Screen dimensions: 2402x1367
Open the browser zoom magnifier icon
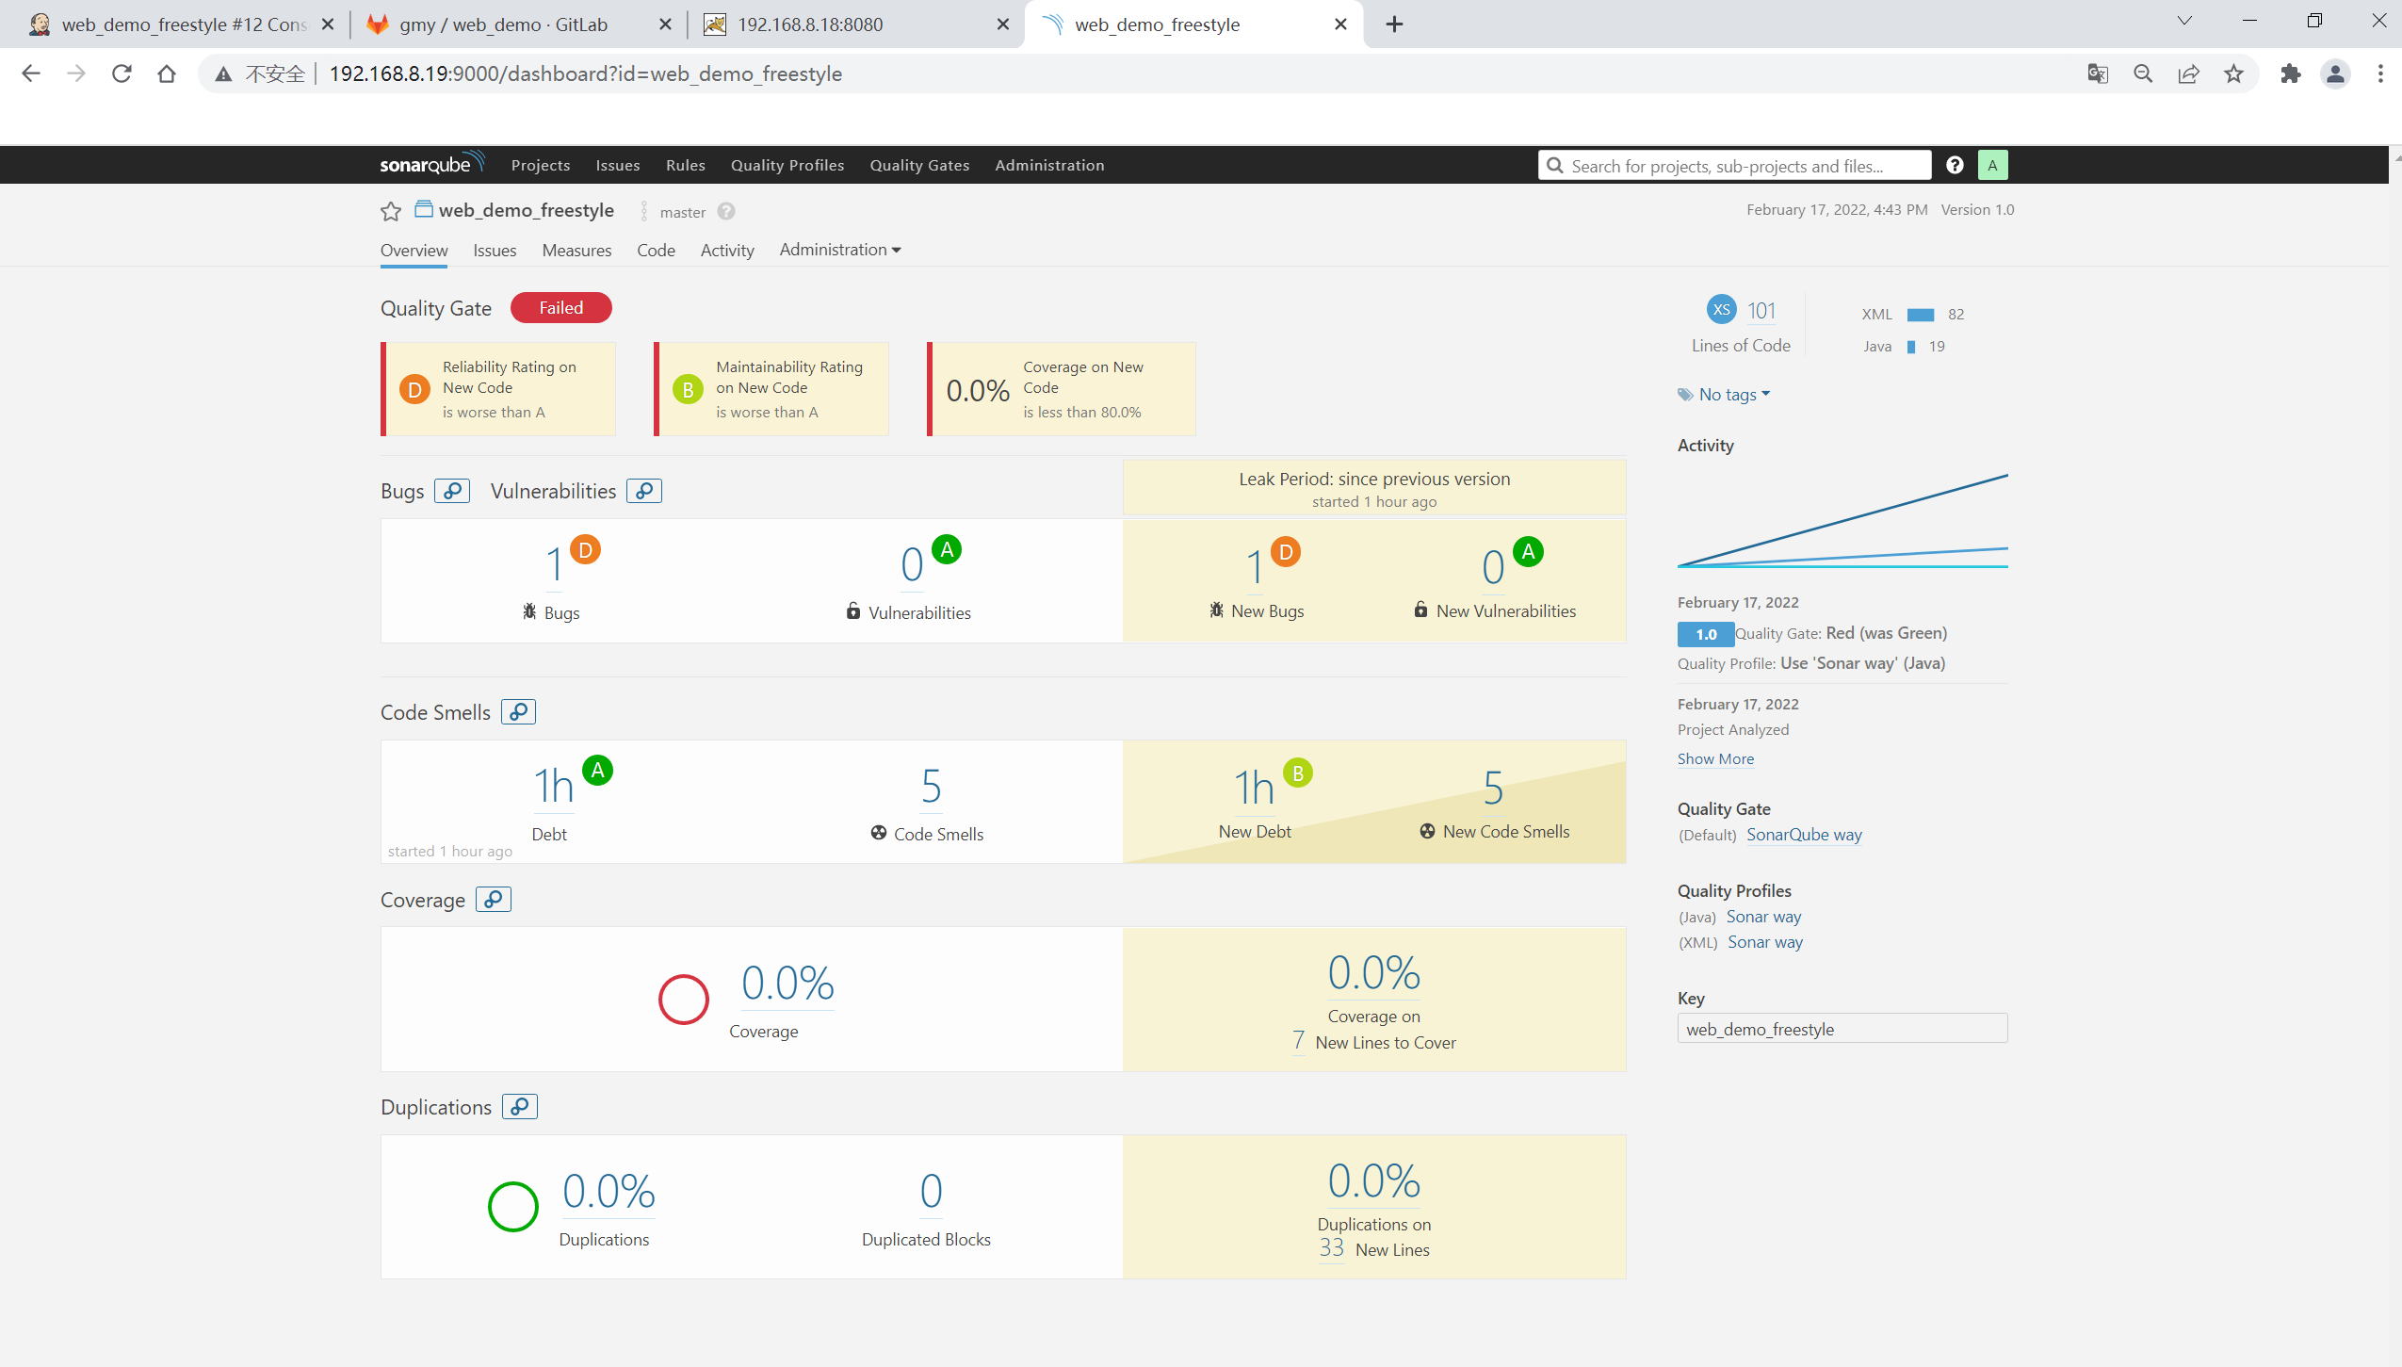pyautogui.click(x=2143, y=73)
